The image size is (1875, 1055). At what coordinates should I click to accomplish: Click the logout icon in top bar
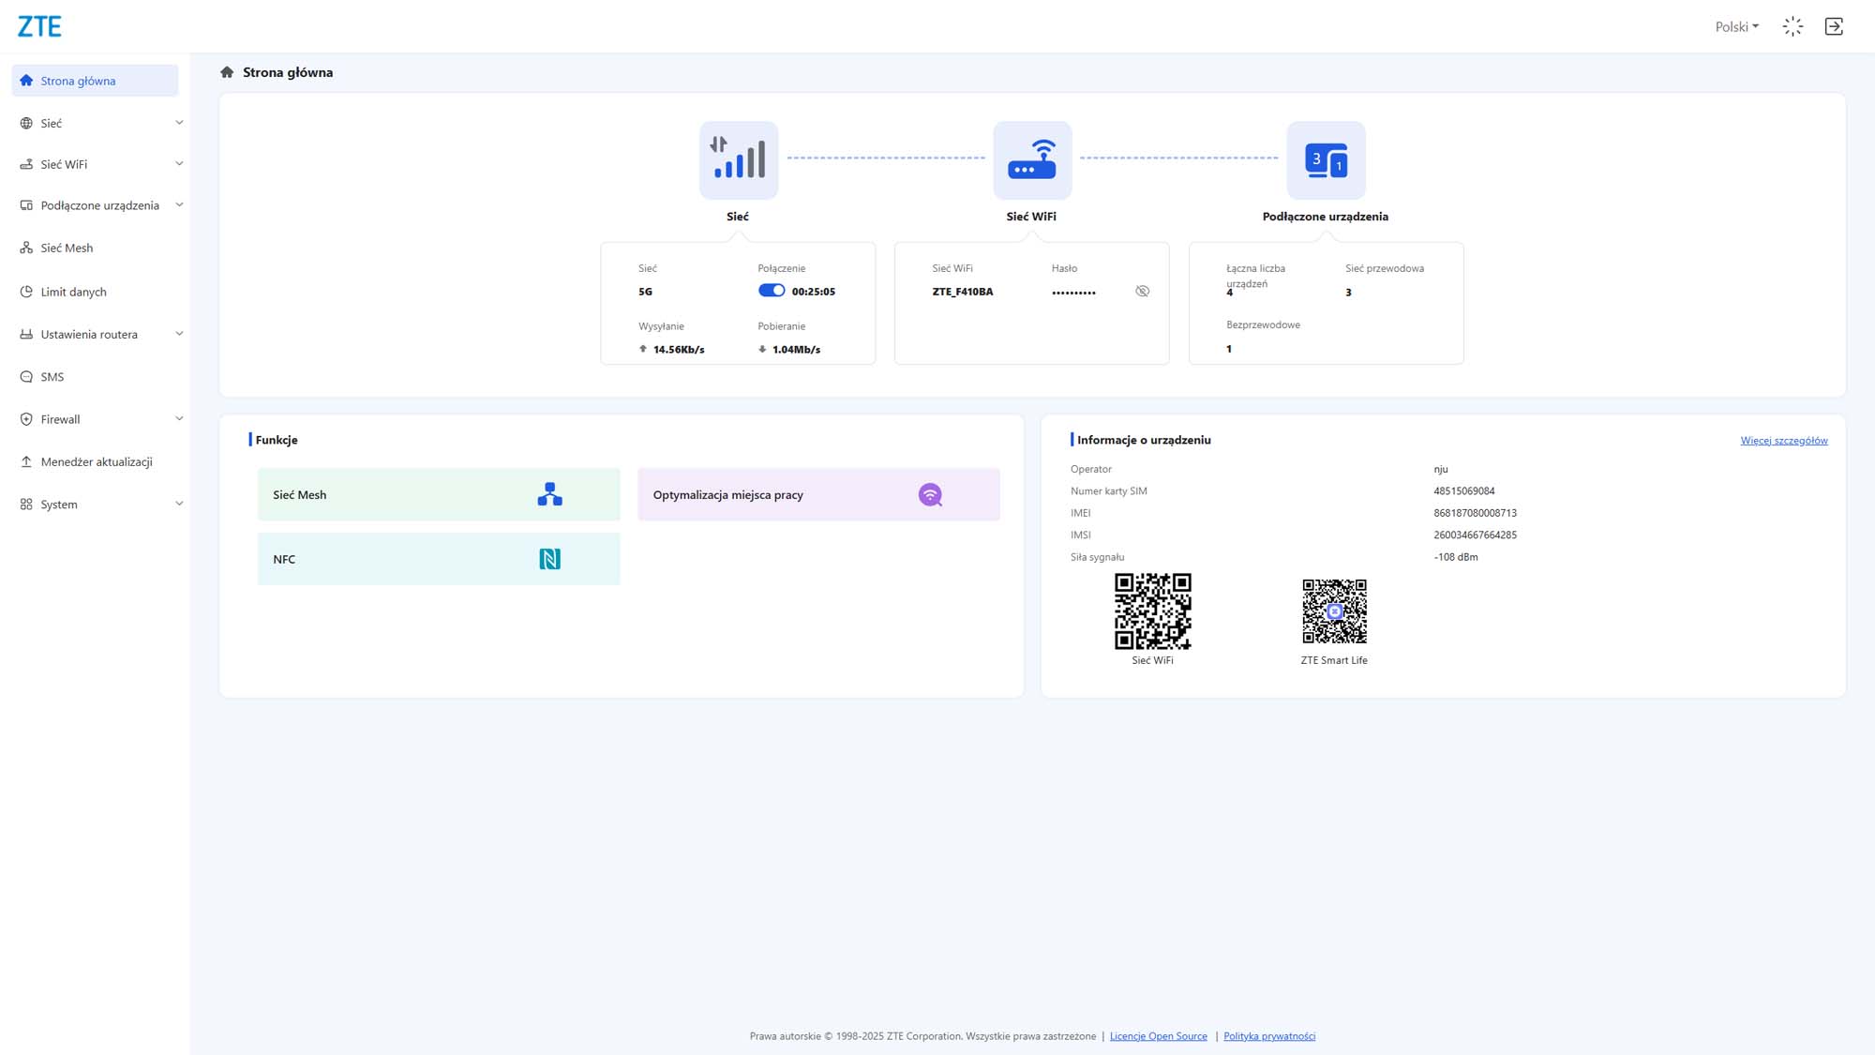[x=1834, y=26]
